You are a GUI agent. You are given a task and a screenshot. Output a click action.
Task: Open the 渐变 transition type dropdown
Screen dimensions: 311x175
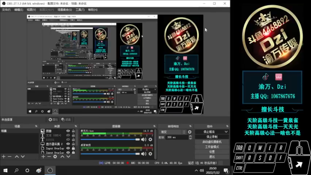(173, 132)
